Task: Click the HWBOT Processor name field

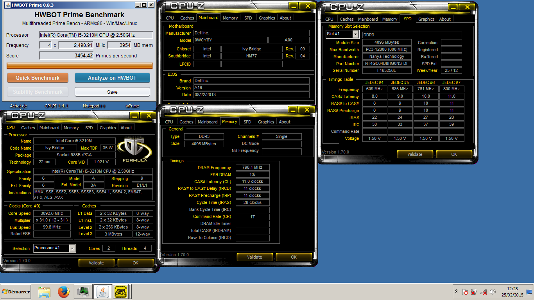Action: [x=96, y=35]
